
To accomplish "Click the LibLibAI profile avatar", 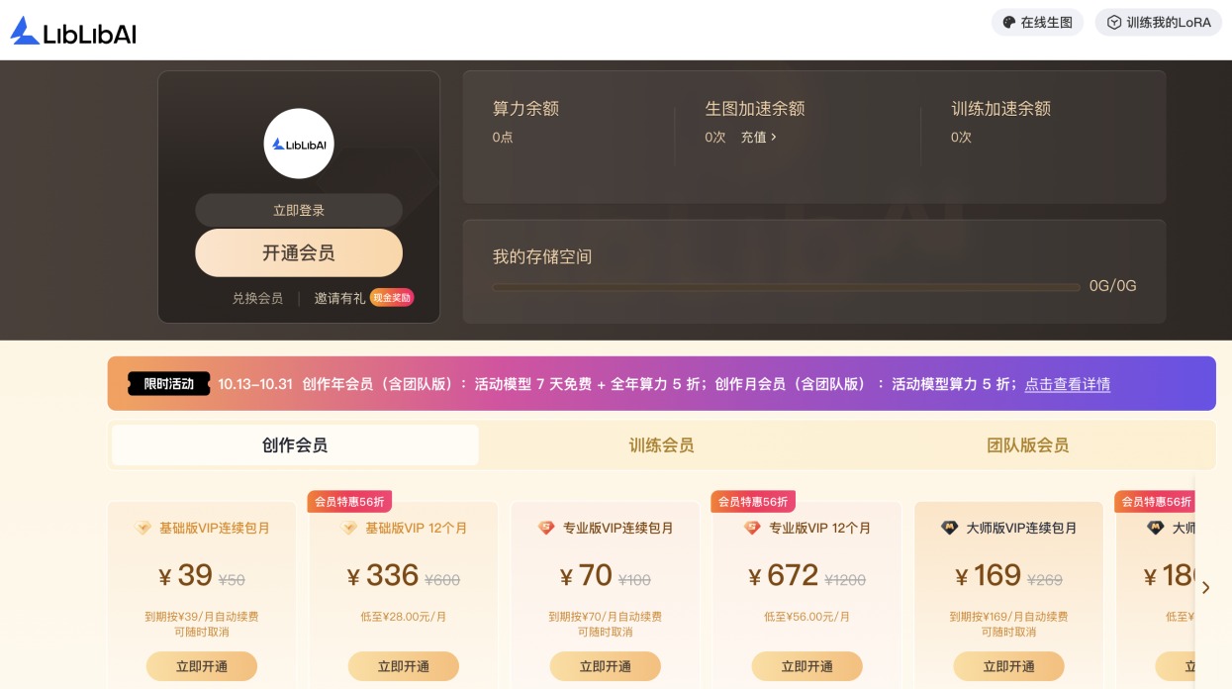I will (299, 144).
